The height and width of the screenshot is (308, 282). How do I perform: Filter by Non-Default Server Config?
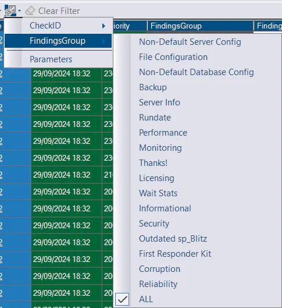[190, 42]
